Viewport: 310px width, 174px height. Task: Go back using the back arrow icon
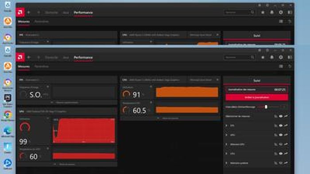click(29, 58)
